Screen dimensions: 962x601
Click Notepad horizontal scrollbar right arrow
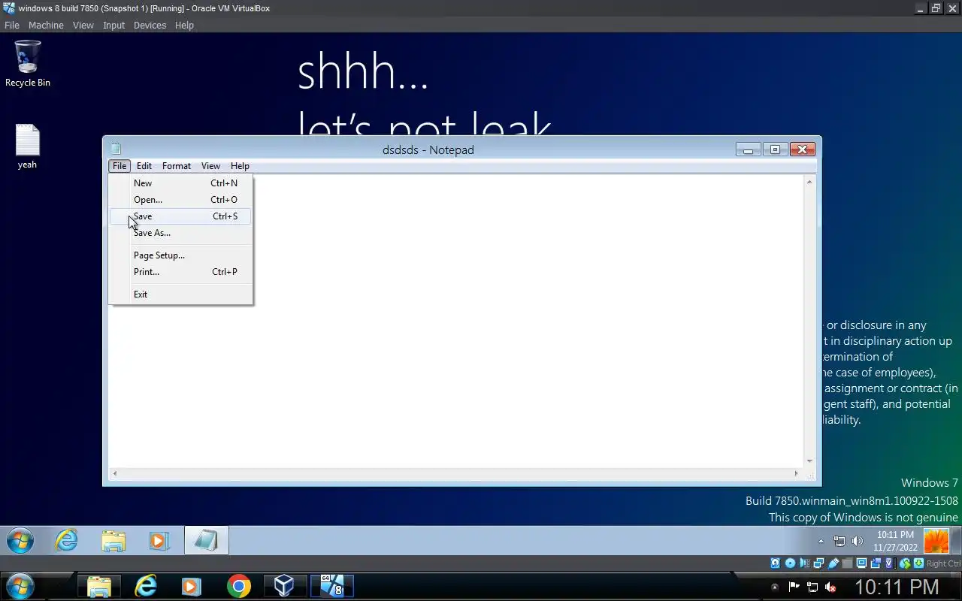[797, 473]
